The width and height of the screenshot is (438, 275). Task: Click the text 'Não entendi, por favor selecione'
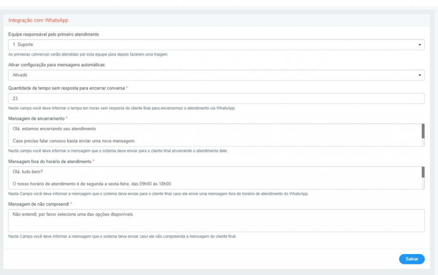point(73,214)
